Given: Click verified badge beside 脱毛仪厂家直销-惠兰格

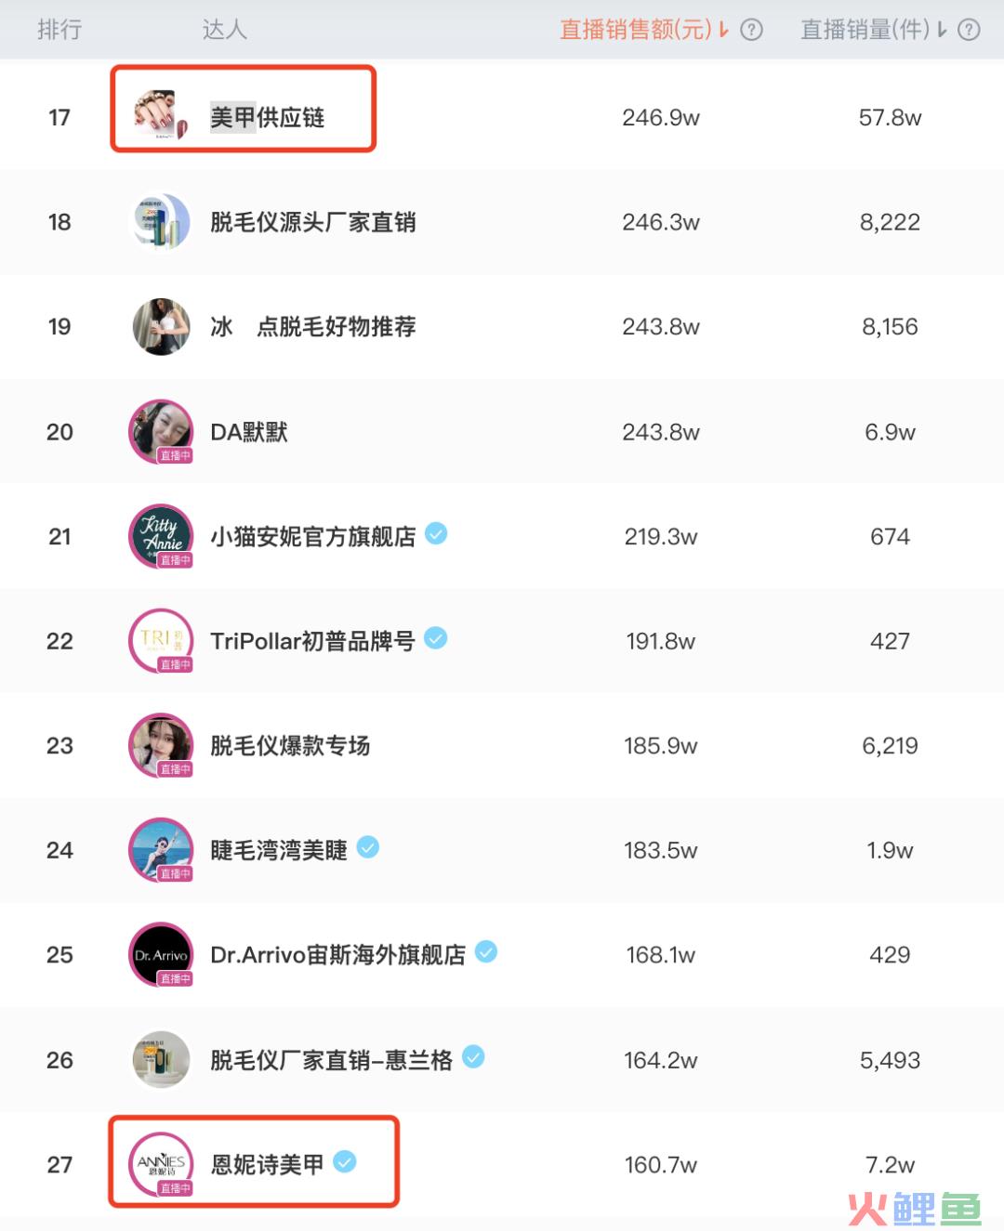Looking at the screenshot, I should tap(473, 1056).
